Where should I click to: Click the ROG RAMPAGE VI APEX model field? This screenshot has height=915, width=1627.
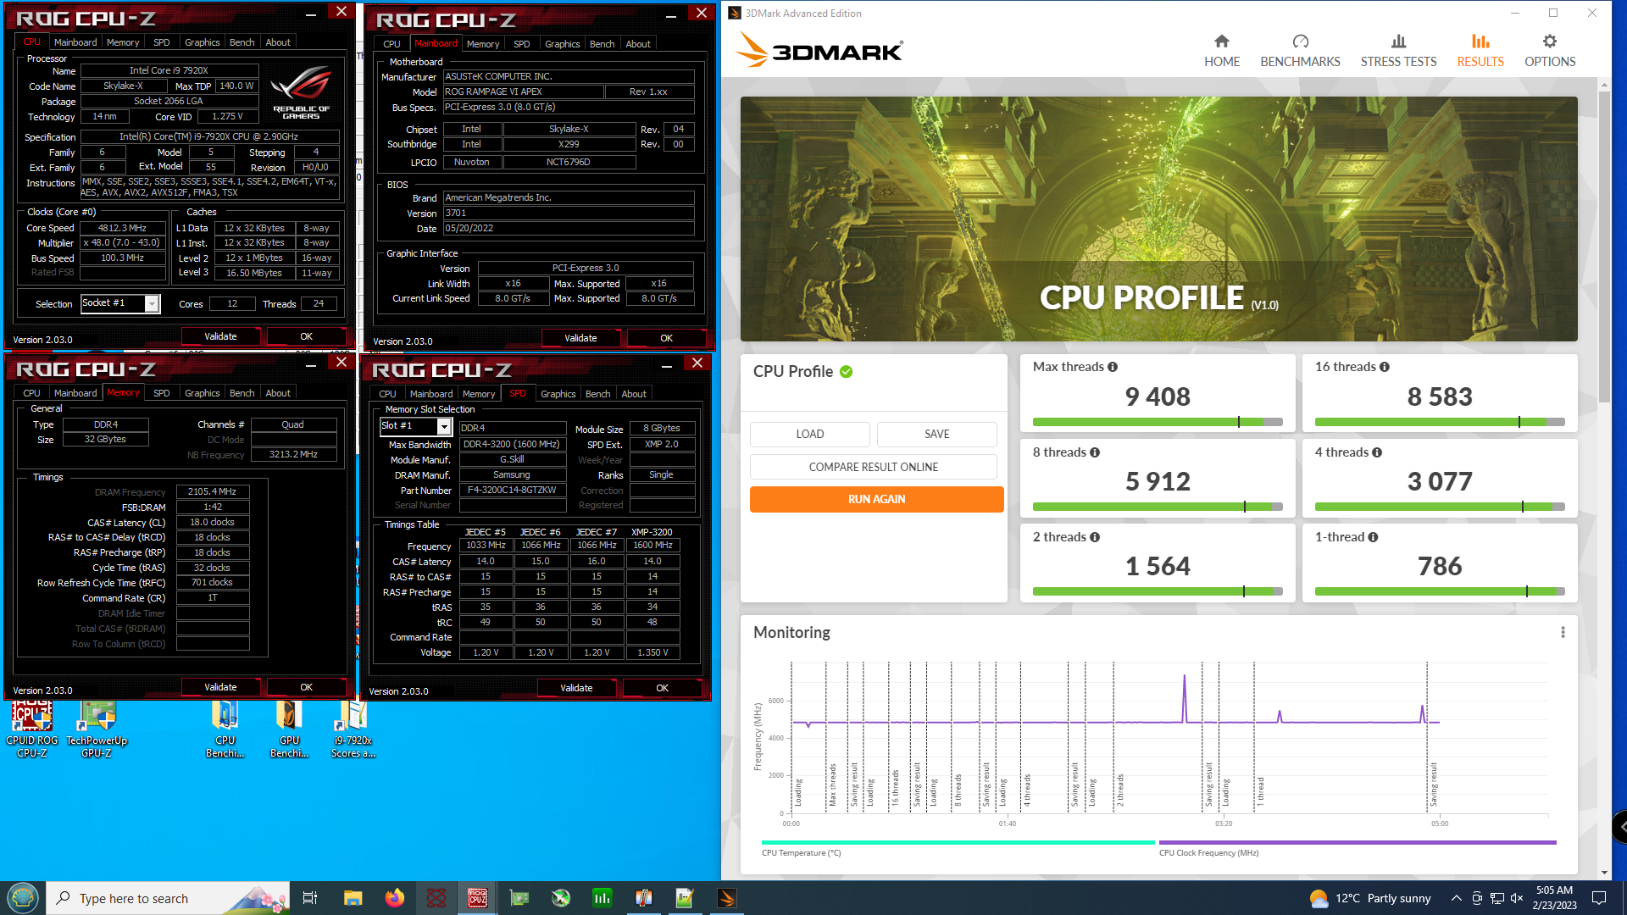(523, 91)
